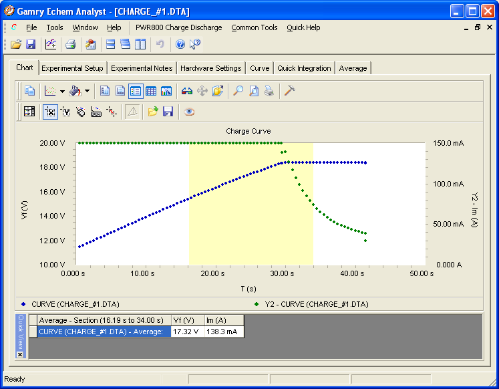Toggle the blue data grid display
The height and width of the screenshot is (389, 499).
coord(151,91)
